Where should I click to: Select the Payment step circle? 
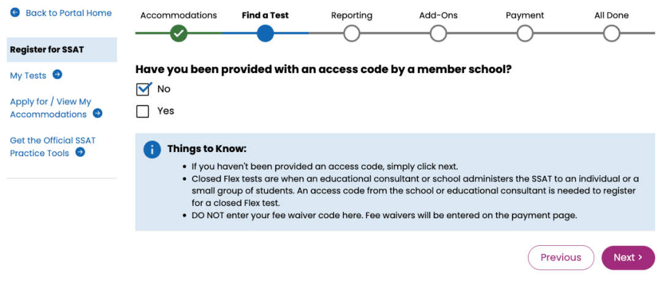pyautogui.click(x=525, y=33)
